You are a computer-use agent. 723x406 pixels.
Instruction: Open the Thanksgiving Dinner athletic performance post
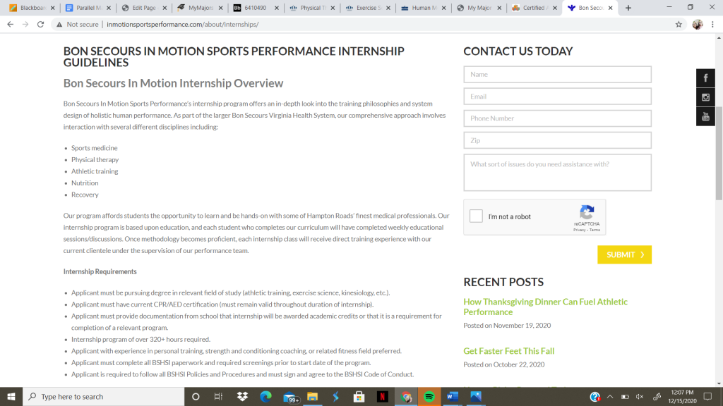tap(546, 307)
